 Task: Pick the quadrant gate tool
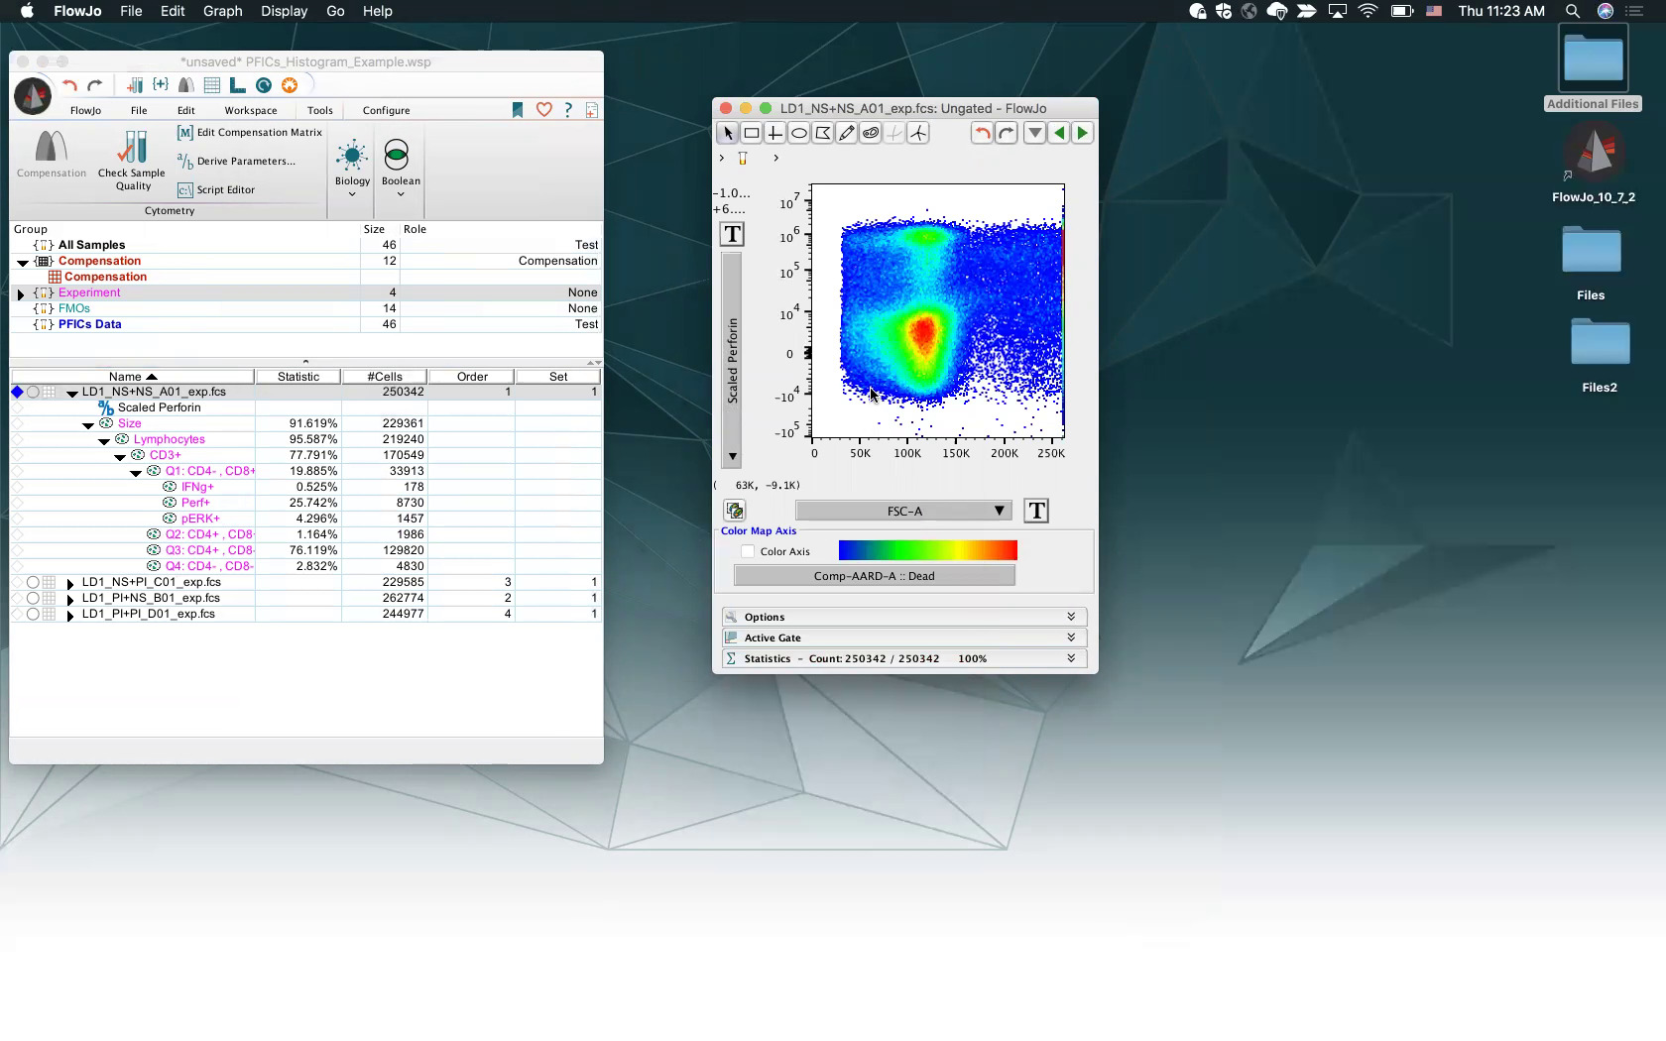coord(775,133)
